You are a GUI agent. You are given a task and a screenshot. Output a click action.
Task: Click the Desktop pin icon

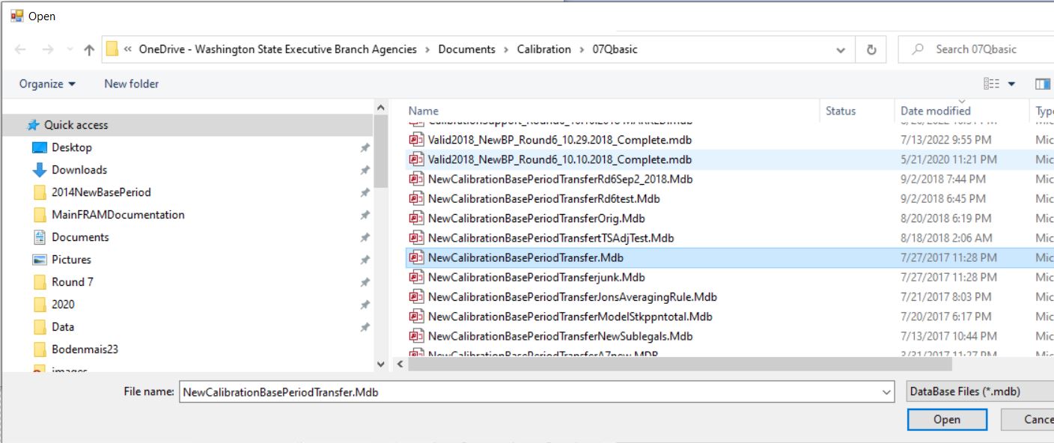click(365, 148)
